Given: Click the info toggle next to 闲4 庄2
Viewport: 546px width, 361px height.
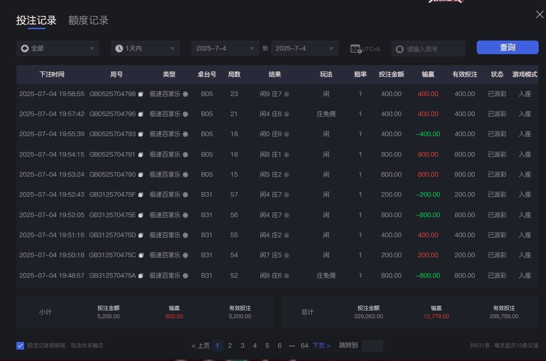Looking at the screenshot, I should (x=287, y=235).
